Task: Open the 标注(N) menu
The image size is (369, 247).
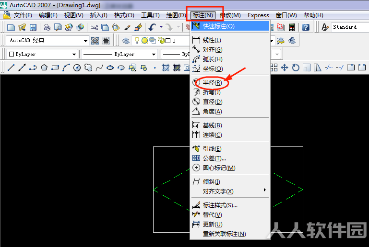Action: click(x=203, y=15)
